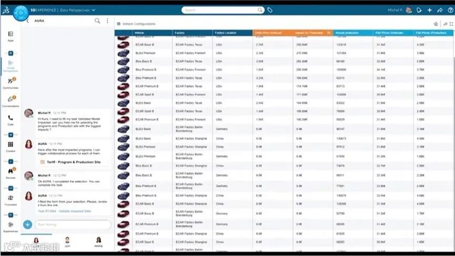Open Calls in the sidebar
The image size is (455, 256).
[11, 120]
